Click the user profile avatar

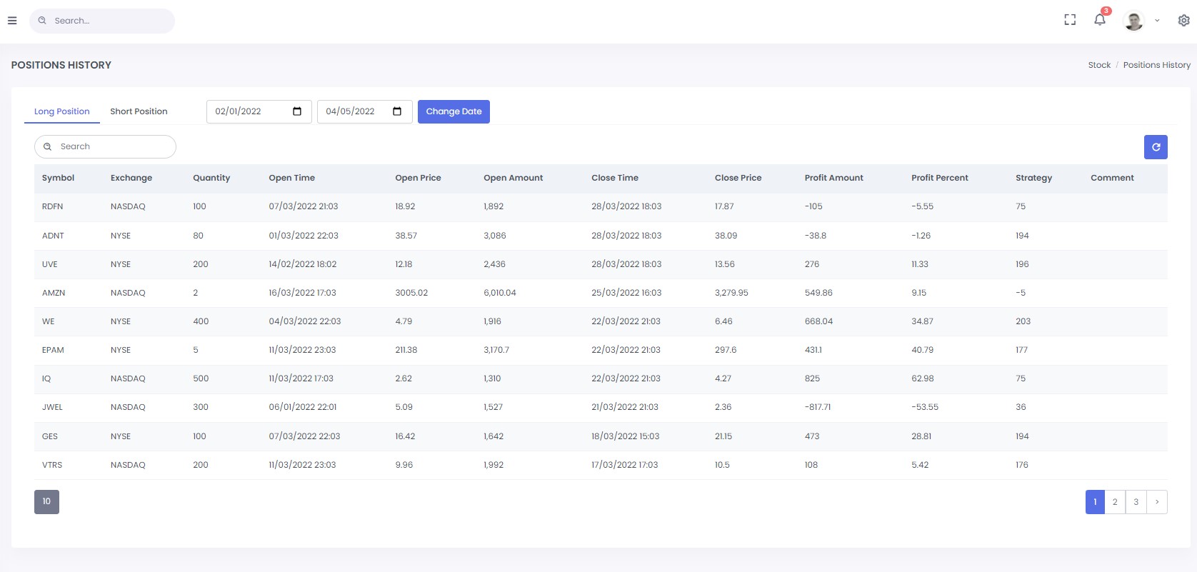(x=1133, y=21)
